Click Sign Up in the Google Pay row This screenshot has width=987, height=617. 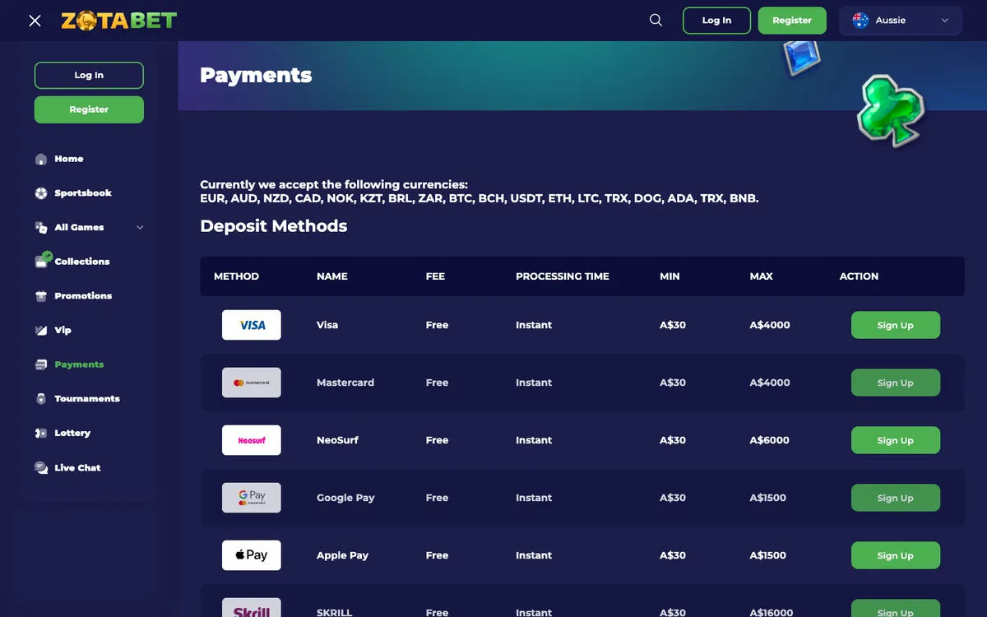point(896,498)
